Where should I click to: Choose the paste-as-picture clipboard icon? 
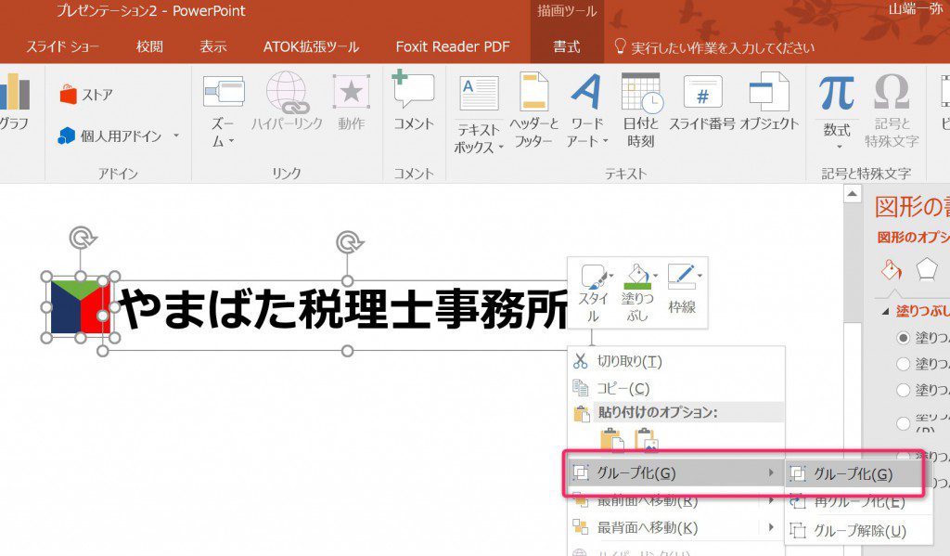[646, 441]
